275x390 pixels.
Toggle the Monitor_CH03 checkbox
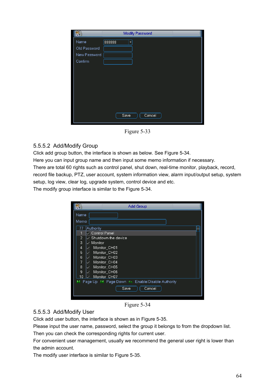pyautogui.click(x=88, y=258)
